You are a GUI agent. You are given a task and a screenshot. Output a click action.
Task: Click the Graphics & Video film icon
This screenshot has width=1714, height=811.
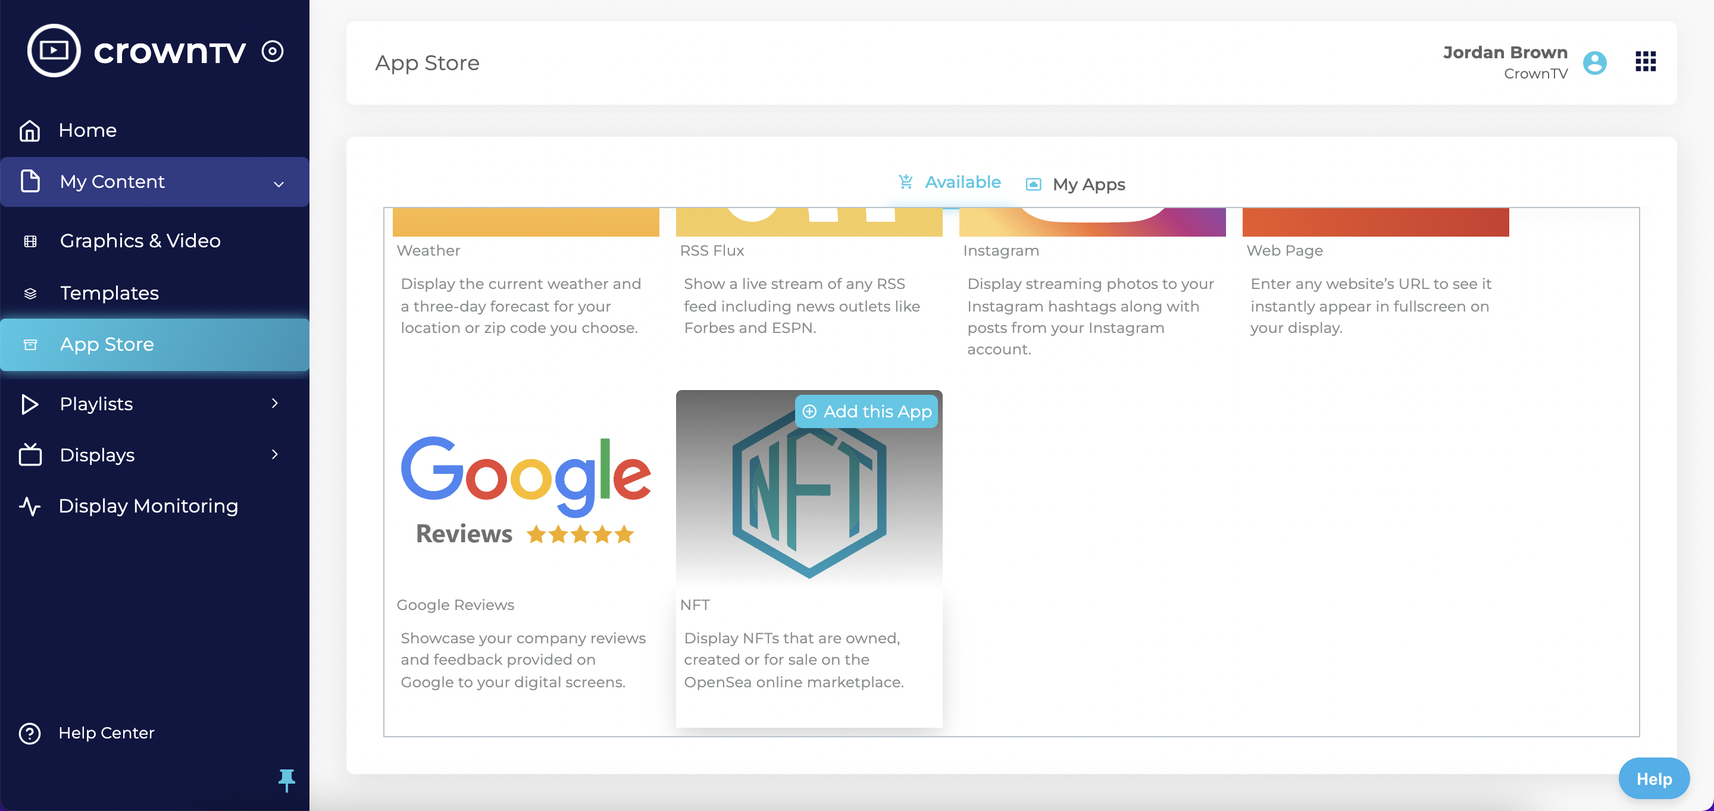click(30, 241)
